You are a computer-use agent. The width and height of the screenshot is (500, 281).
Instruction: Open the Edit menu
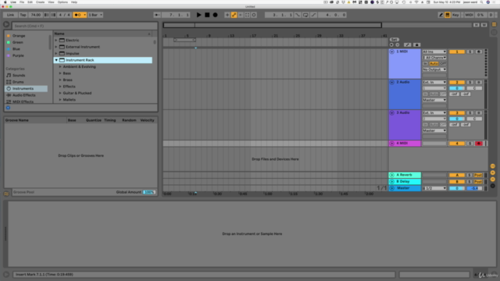pyautogui.click(x=30, y=2)
